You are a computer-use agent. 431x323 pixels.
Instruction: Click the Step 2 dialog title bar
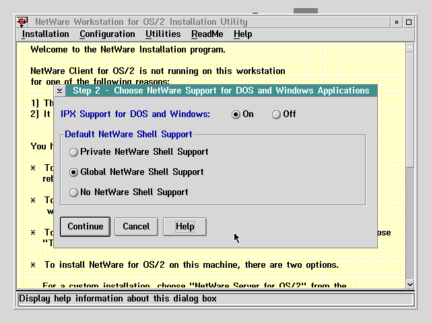pyautogui.click(x=221, y=91)
